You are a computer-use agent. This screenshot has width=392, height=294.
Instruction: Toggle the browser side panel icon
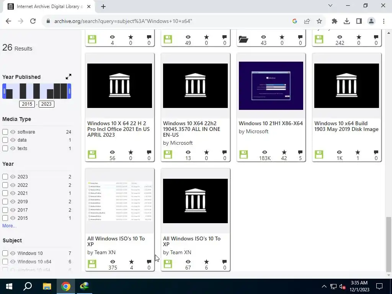click(359, 21)
